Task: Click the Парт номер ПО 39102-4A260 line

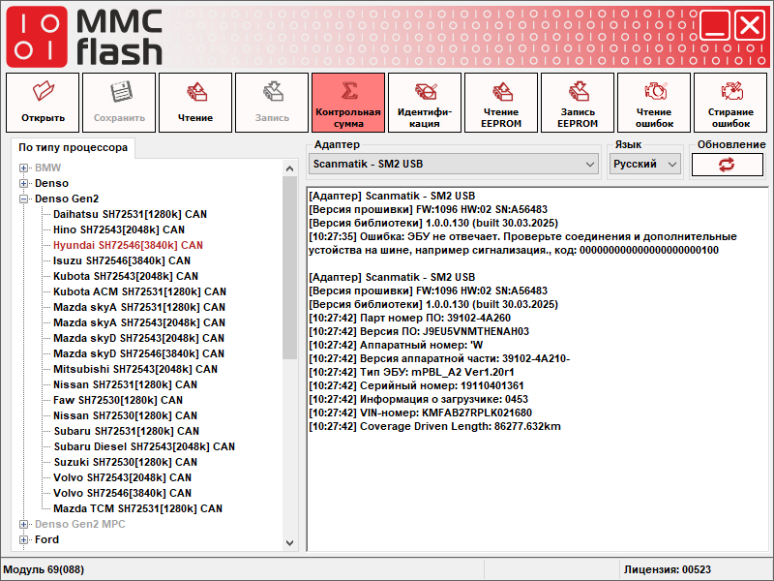Action: (x=409, y=319)
